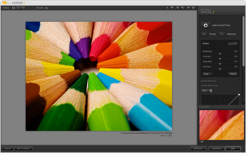Select the hand pan tool
Image resolution: width=246 pixels, height=153 pixels.
pos(172,8)
